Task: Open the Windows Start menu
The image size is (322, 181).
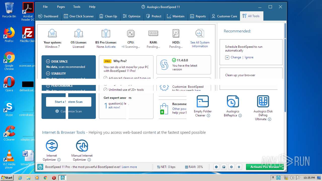Action: pyautogui.click(x=7, y=178)
